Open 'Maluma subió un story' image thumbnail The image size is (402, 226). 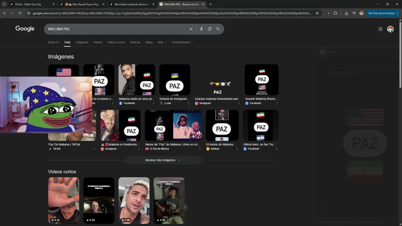[x=137, y=80]
